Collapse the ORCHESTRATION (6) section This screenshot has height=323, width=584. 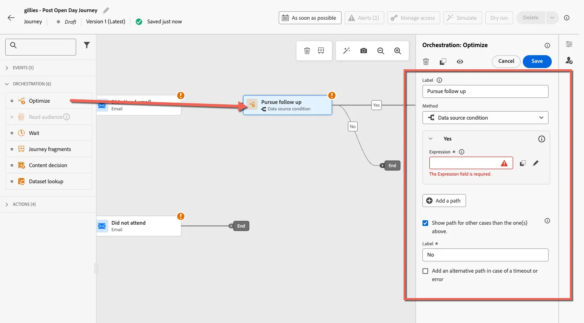tap(7, 84)
